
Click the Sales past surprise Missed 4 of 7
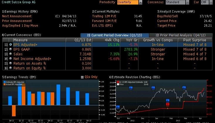coord(195,54)
